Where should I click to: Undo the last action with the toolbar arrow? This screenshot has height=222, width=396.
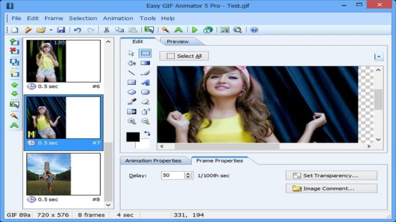point(77,30)
